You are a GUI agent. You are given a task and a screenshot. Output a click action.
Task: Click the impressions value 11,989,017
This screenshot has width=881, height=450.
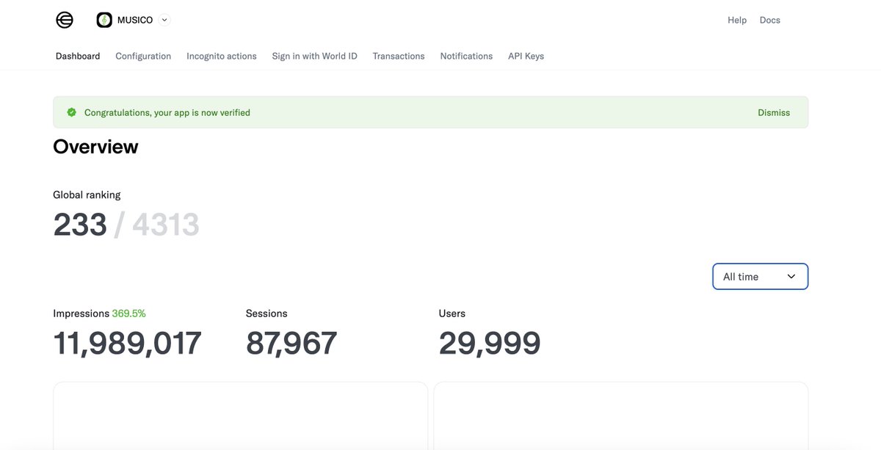128,344
